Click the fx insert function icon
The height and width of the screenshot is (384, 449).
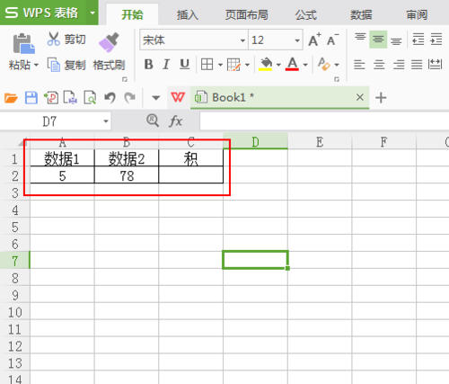click(x=175, y=121)
